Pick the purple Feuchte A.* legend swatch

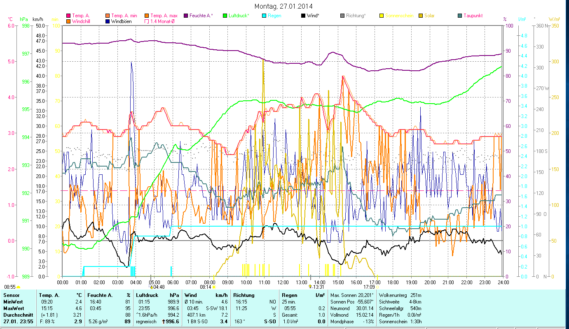click(x=186, y=16)
